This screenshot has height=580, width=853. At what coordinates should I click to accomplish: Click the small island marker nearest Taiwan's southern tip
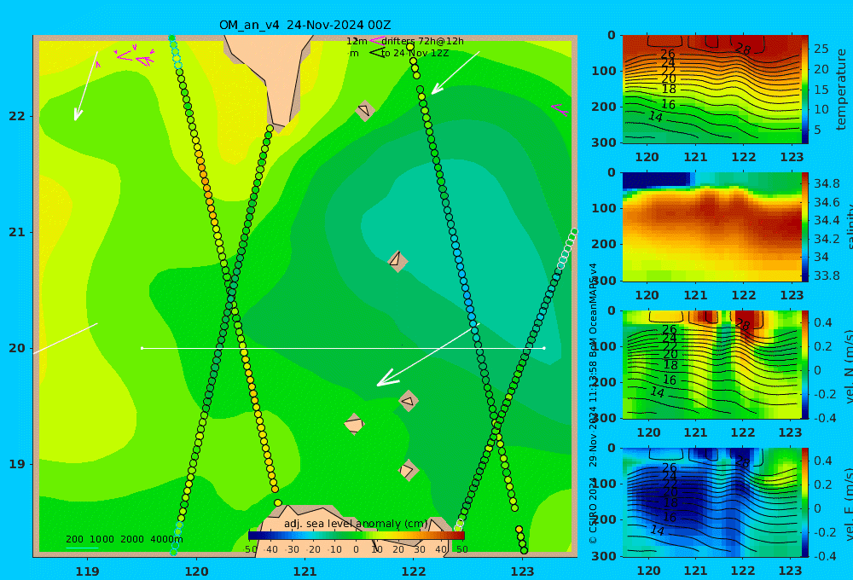tap(364, 111)
